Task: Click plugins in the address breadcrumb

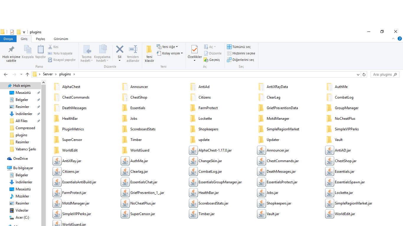Action: tap(65, 74)
